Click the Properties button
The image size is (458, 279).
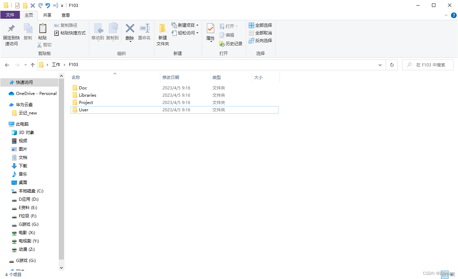(x=210, y=32)
